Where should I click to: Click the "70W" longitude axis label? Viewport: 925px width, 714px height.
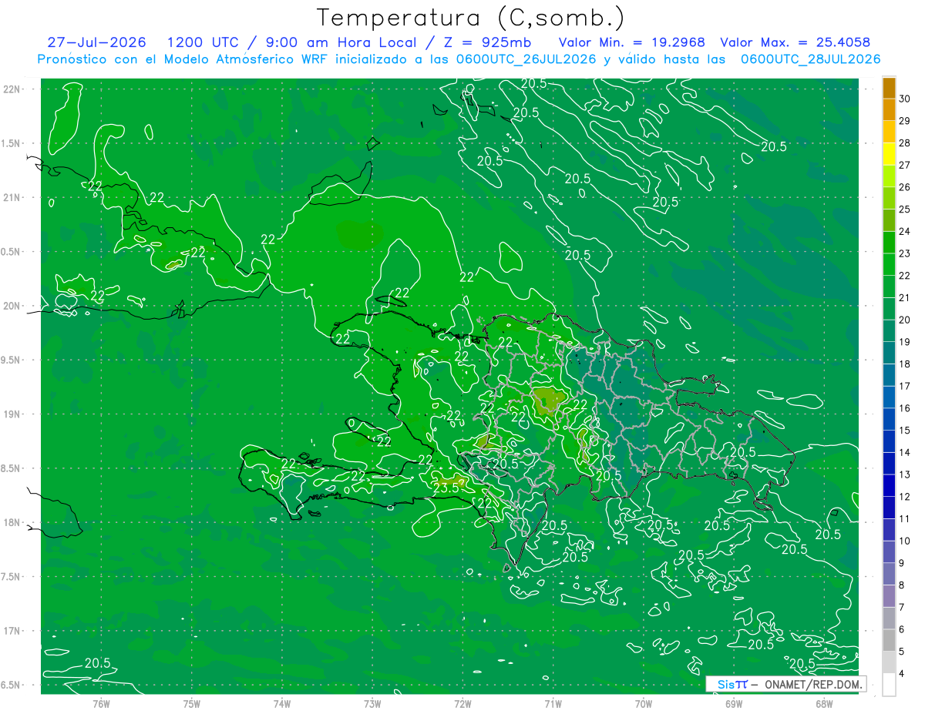point(644,704)
